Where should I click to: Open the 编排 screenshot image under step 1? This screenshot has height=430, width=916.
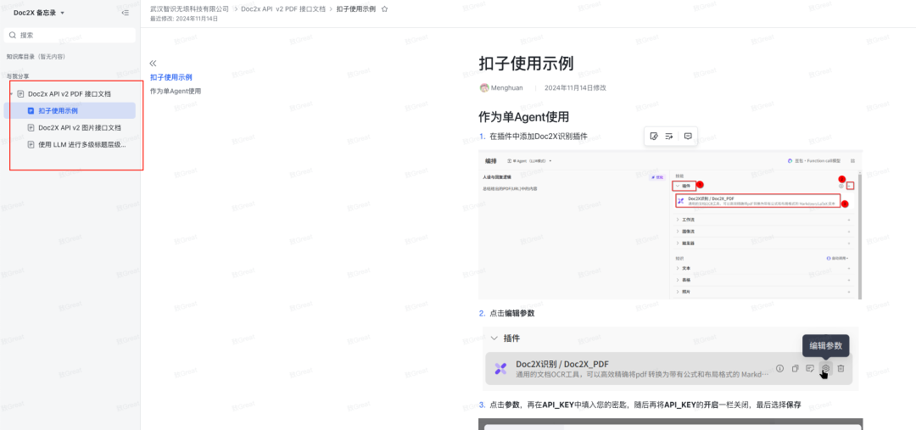point(670,225)
